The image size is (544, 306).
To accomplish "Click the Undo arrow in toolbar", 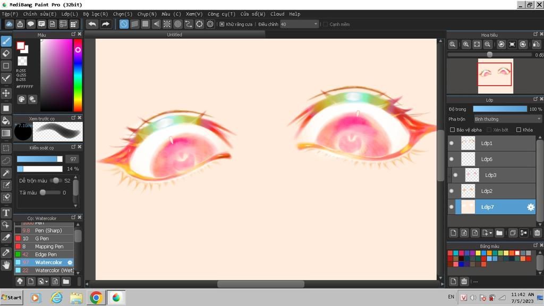I will (x=92, y=24).
